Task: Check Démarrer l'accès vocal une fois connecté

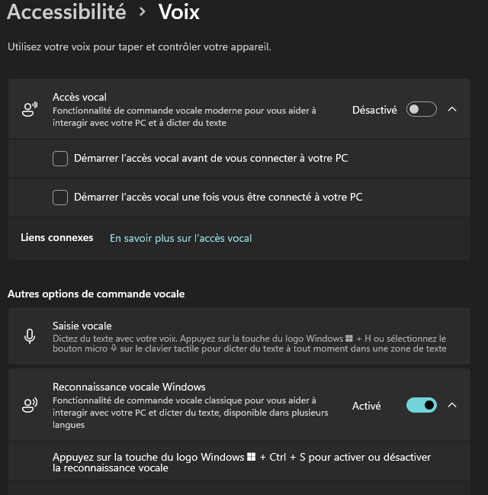Action: click(60, 198)
